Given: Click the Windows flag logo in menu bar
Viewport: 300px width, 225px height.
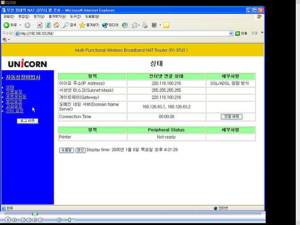Looking at the screenshot, I should tap(259, 17).
